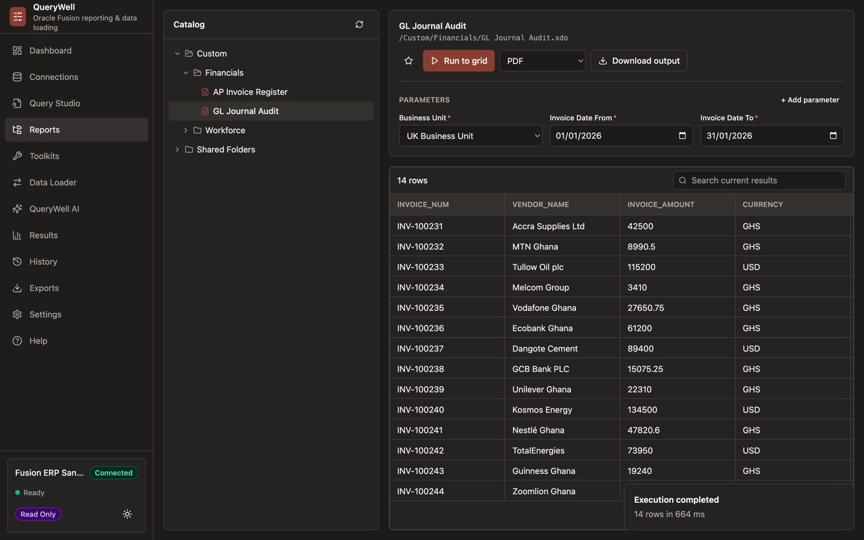
Task: Go to Connections in the sidebar
Action: tap(76, 77)
